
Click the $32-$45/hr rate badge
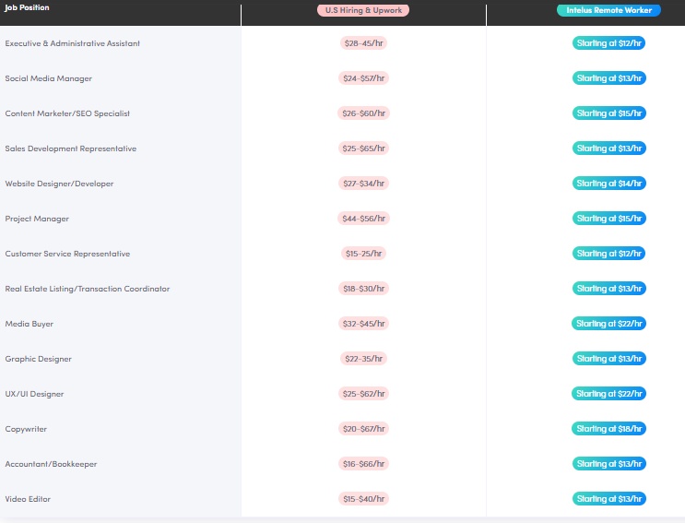pos(363,324)
